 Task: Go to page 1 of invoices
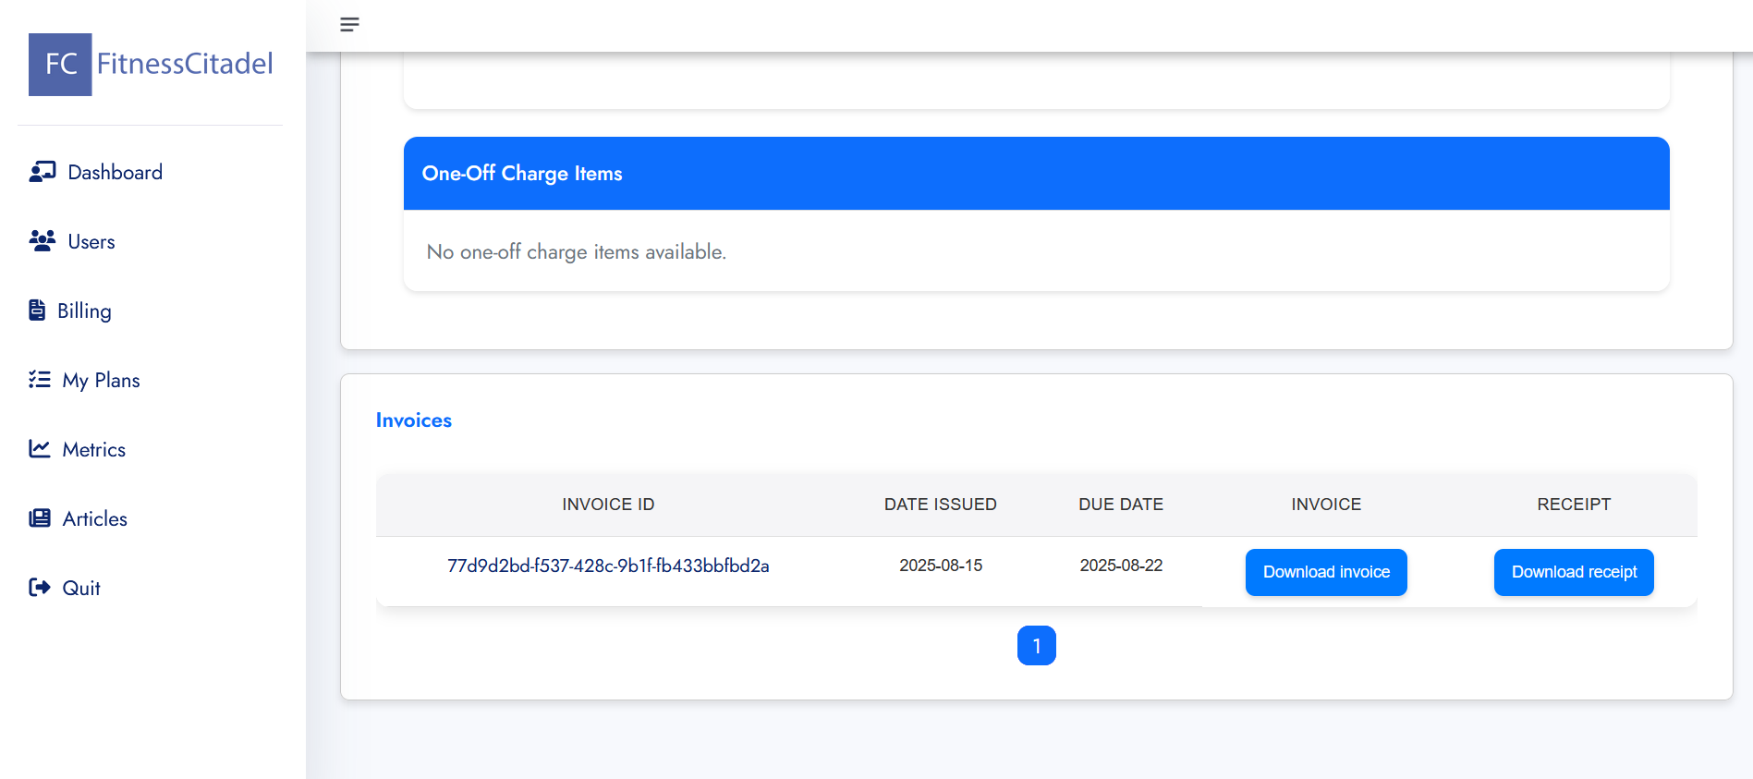tap(1036, 646)
